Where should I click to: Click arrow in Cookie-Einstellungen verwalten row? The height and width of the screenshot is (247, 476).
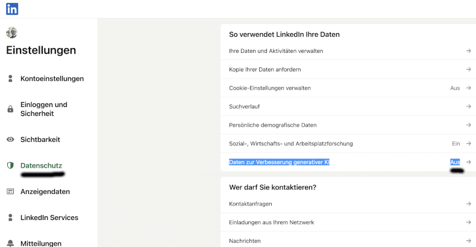[468, 88]
